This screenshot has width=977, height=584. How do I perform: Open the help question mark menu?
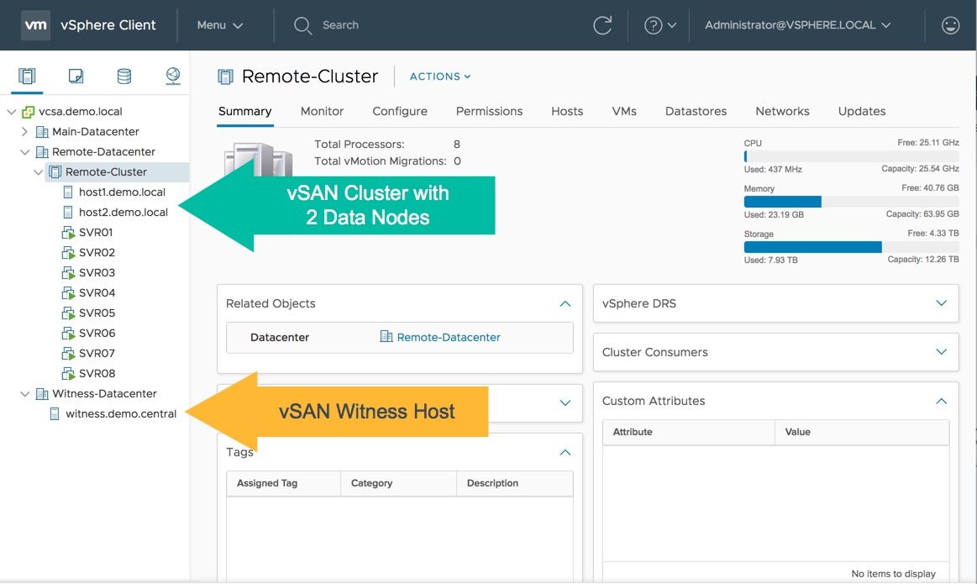coord(659,25)
